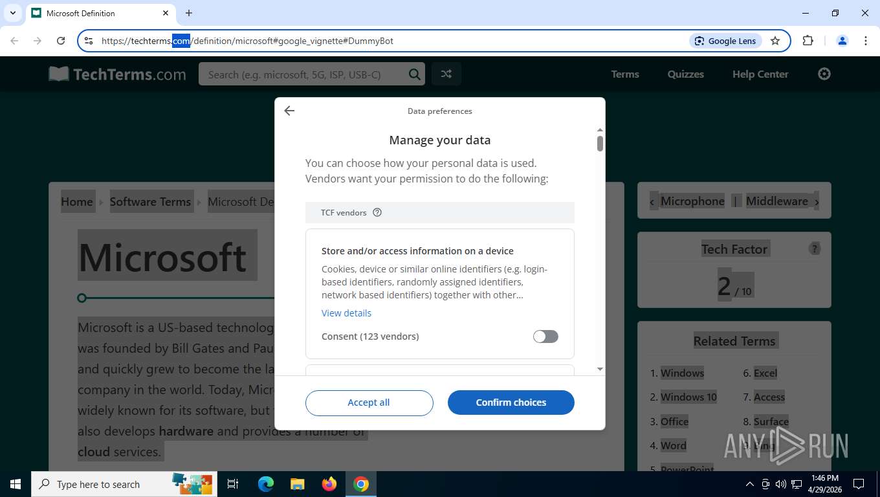Screen dimensions: 880x497
Task: Open File Explorer from taskbar
Action: click(x=298, y=484)
